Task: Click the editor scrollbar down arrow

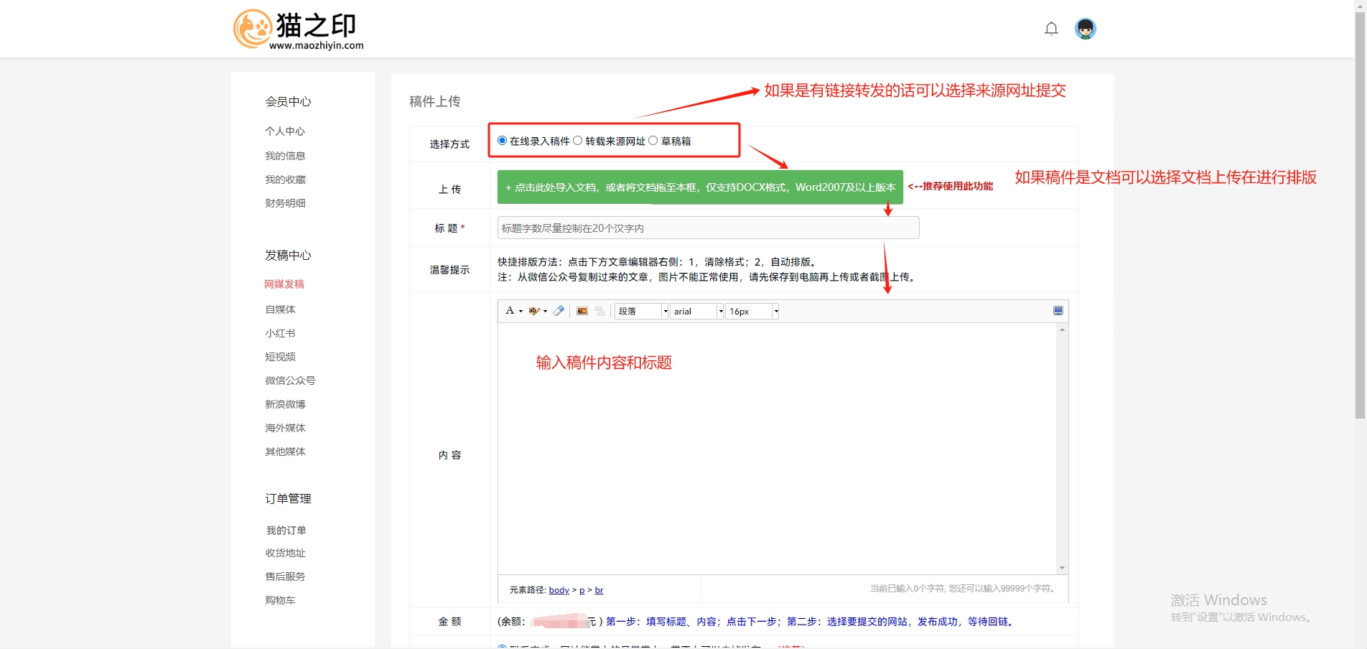Action: point(1062,568)
